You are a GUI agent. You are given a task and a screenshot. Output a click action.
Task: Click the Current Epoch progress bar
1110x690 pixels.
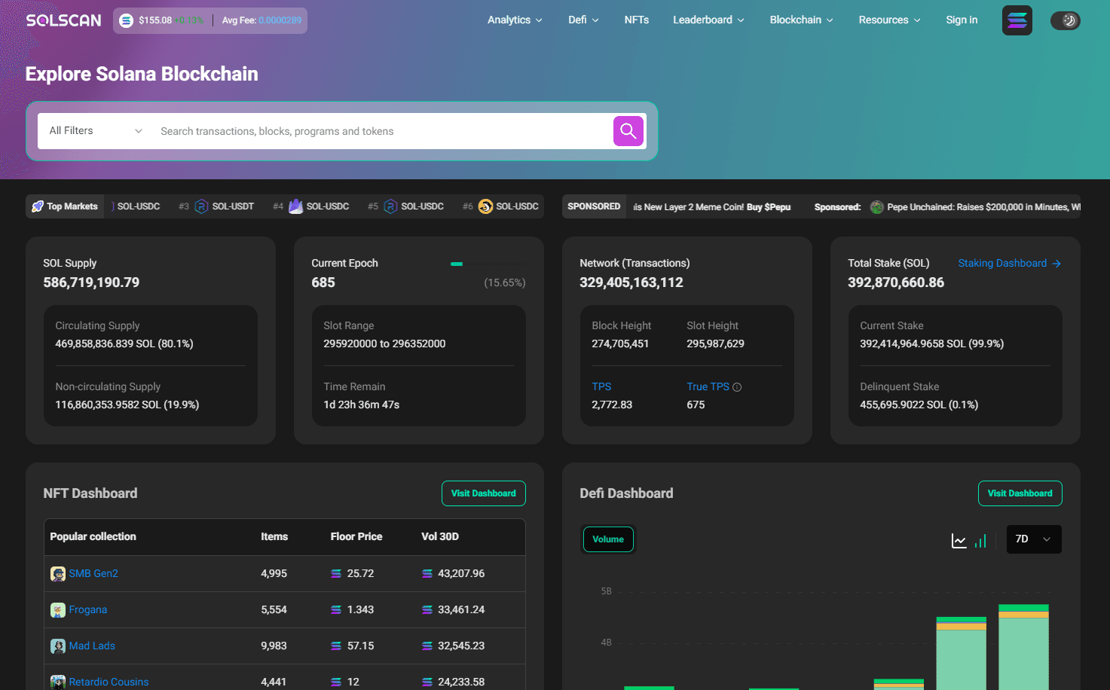pos(488,264)
